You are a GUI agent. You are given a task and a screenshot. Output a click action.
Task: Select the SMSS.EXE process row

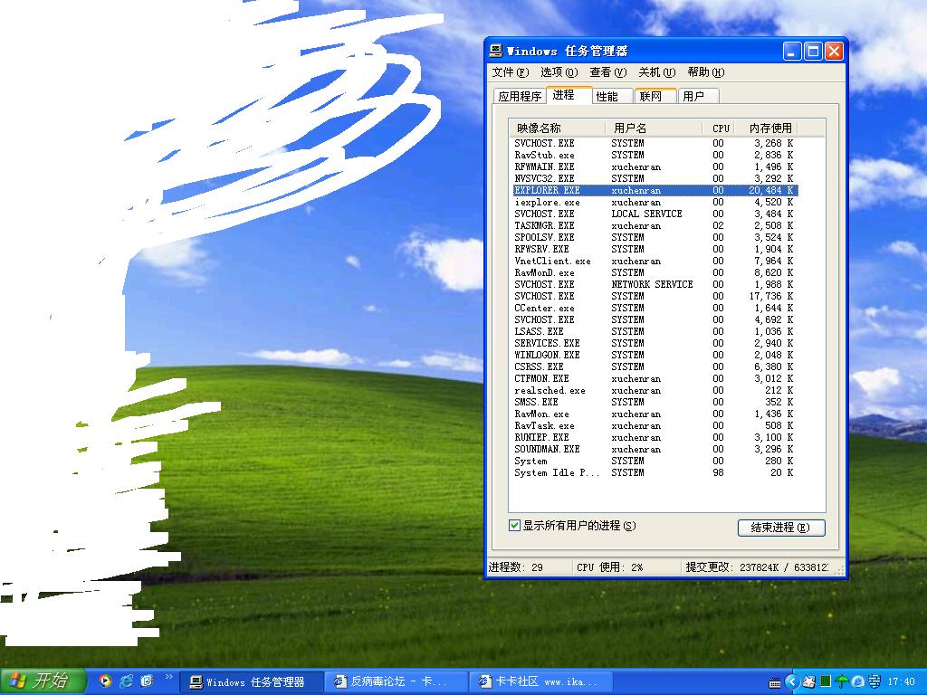tap(655, 402)
